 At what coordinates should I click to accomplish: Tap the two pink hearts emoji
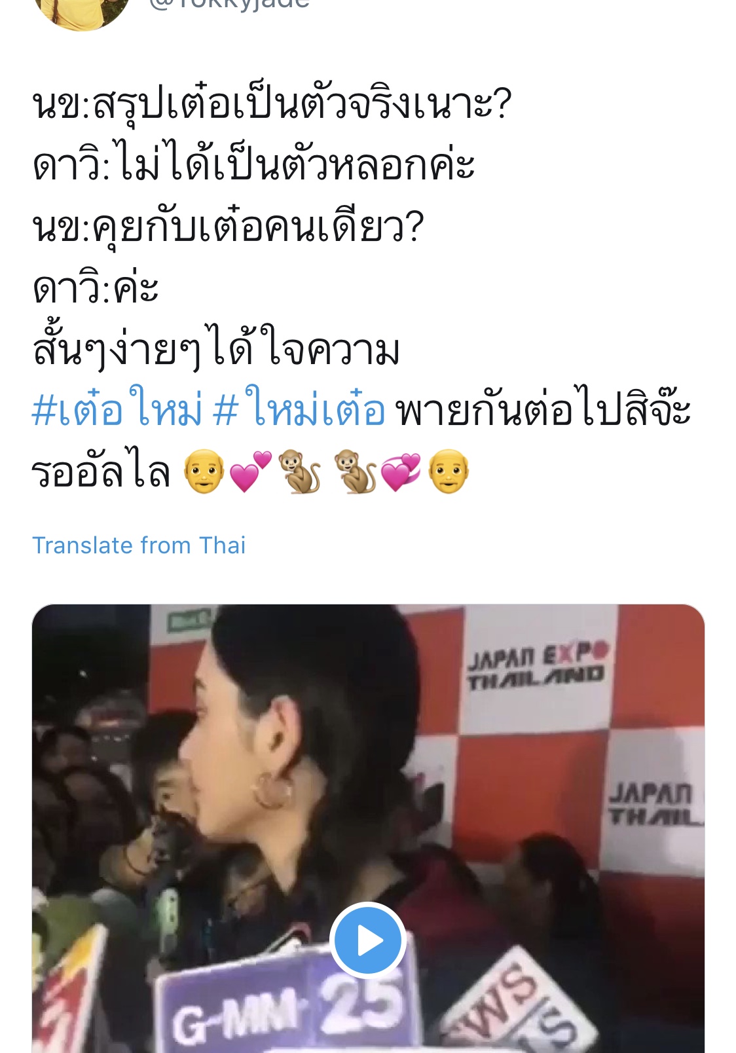[x=251, y=471]
